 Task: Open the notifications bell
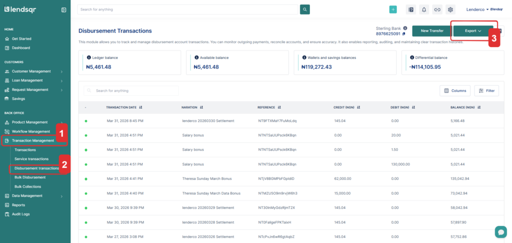(424, 9)
